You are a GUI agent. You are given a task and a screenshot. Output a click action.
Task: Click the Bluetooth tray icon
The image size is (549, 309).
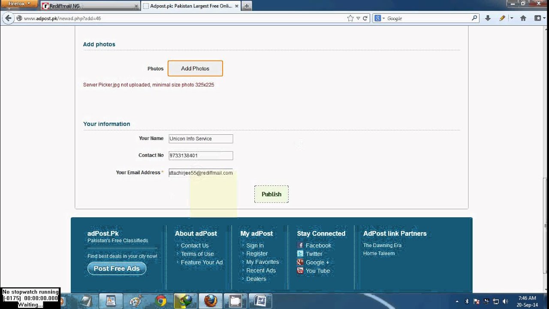coord(467,301)
